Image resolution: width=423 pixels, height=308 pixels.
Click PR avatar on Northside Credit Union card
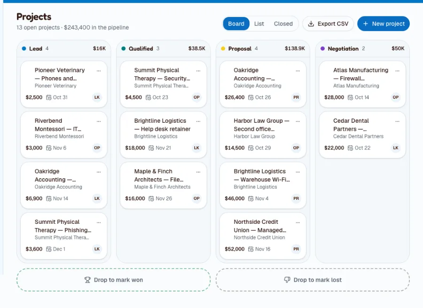click(296, 249)
